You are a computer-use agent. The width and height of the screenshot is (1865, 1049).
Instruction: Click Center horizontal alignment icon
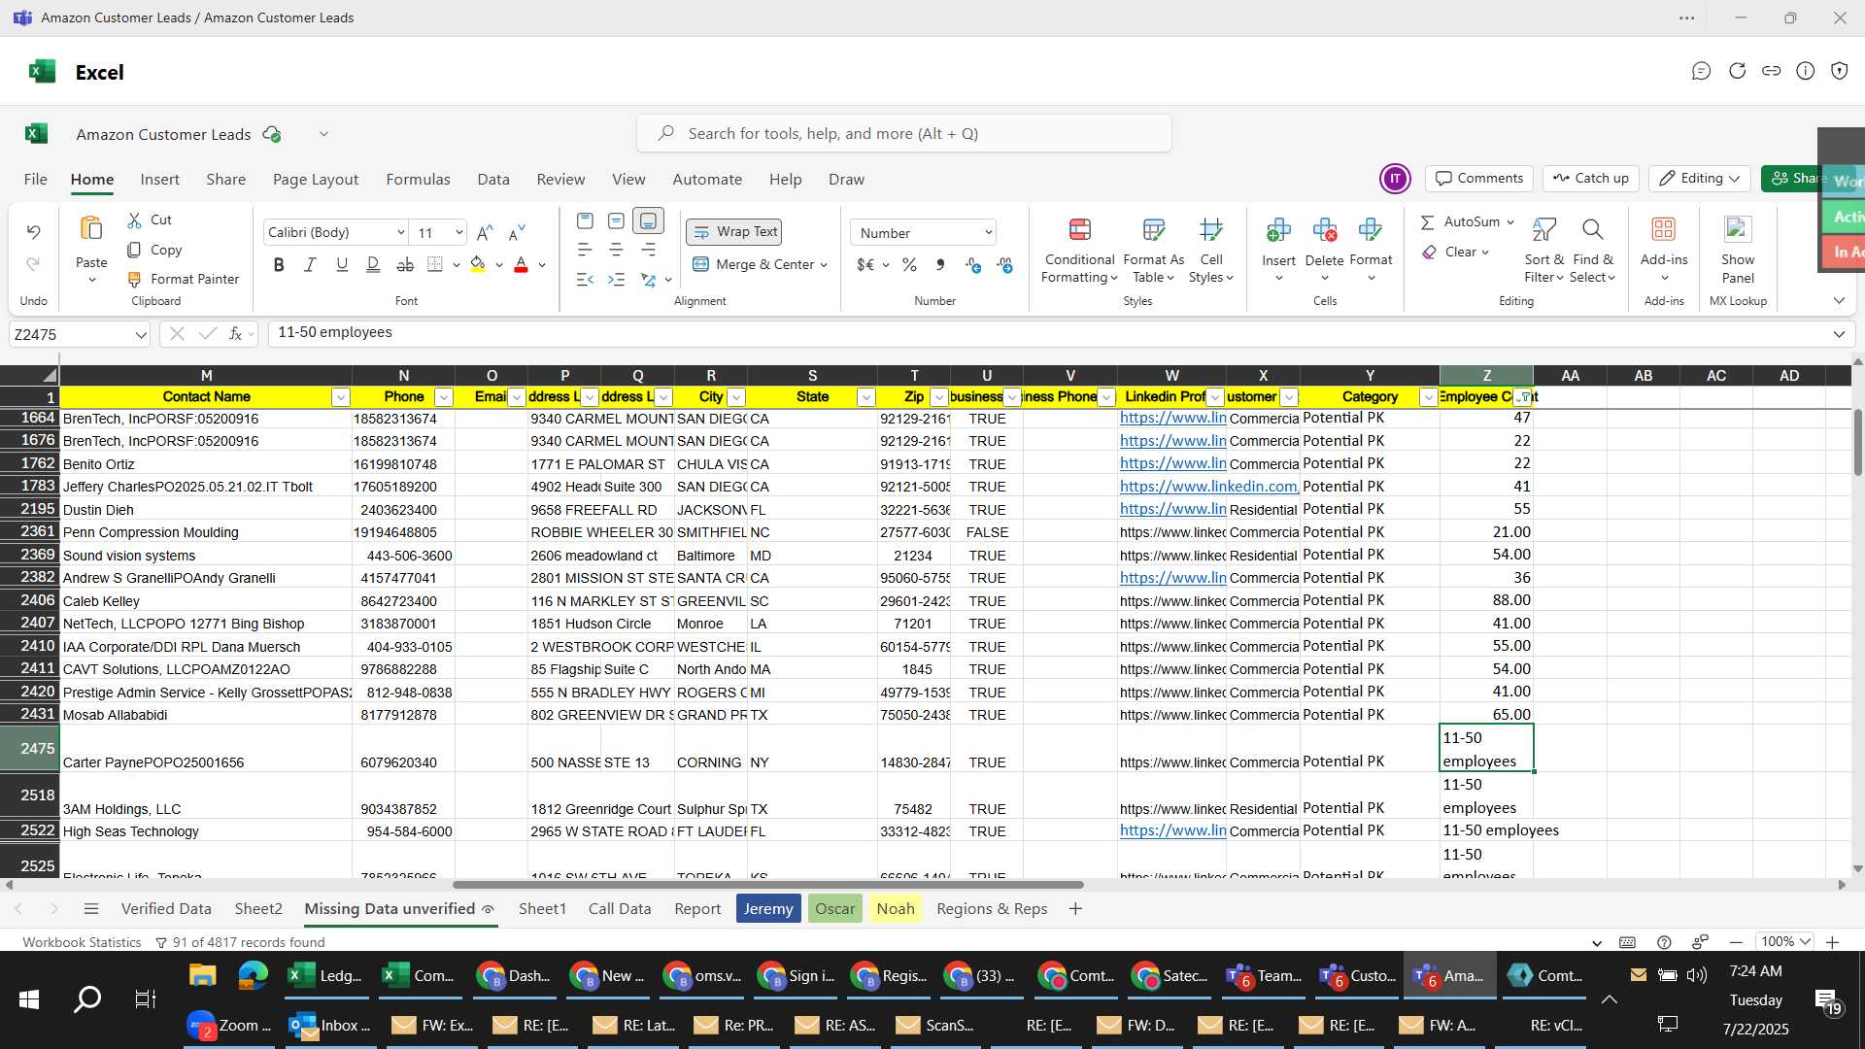pyautogui.click(x=616, y=251)
